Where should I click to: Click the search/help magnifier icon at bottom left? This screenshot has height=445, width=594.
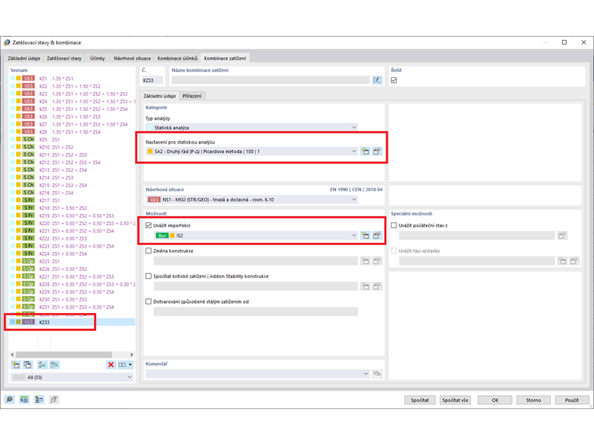click(9, 400)
